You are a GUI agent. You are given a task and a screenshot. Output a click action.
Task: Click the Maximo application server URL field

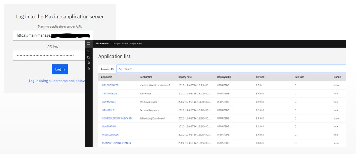(x=53, y=35)
